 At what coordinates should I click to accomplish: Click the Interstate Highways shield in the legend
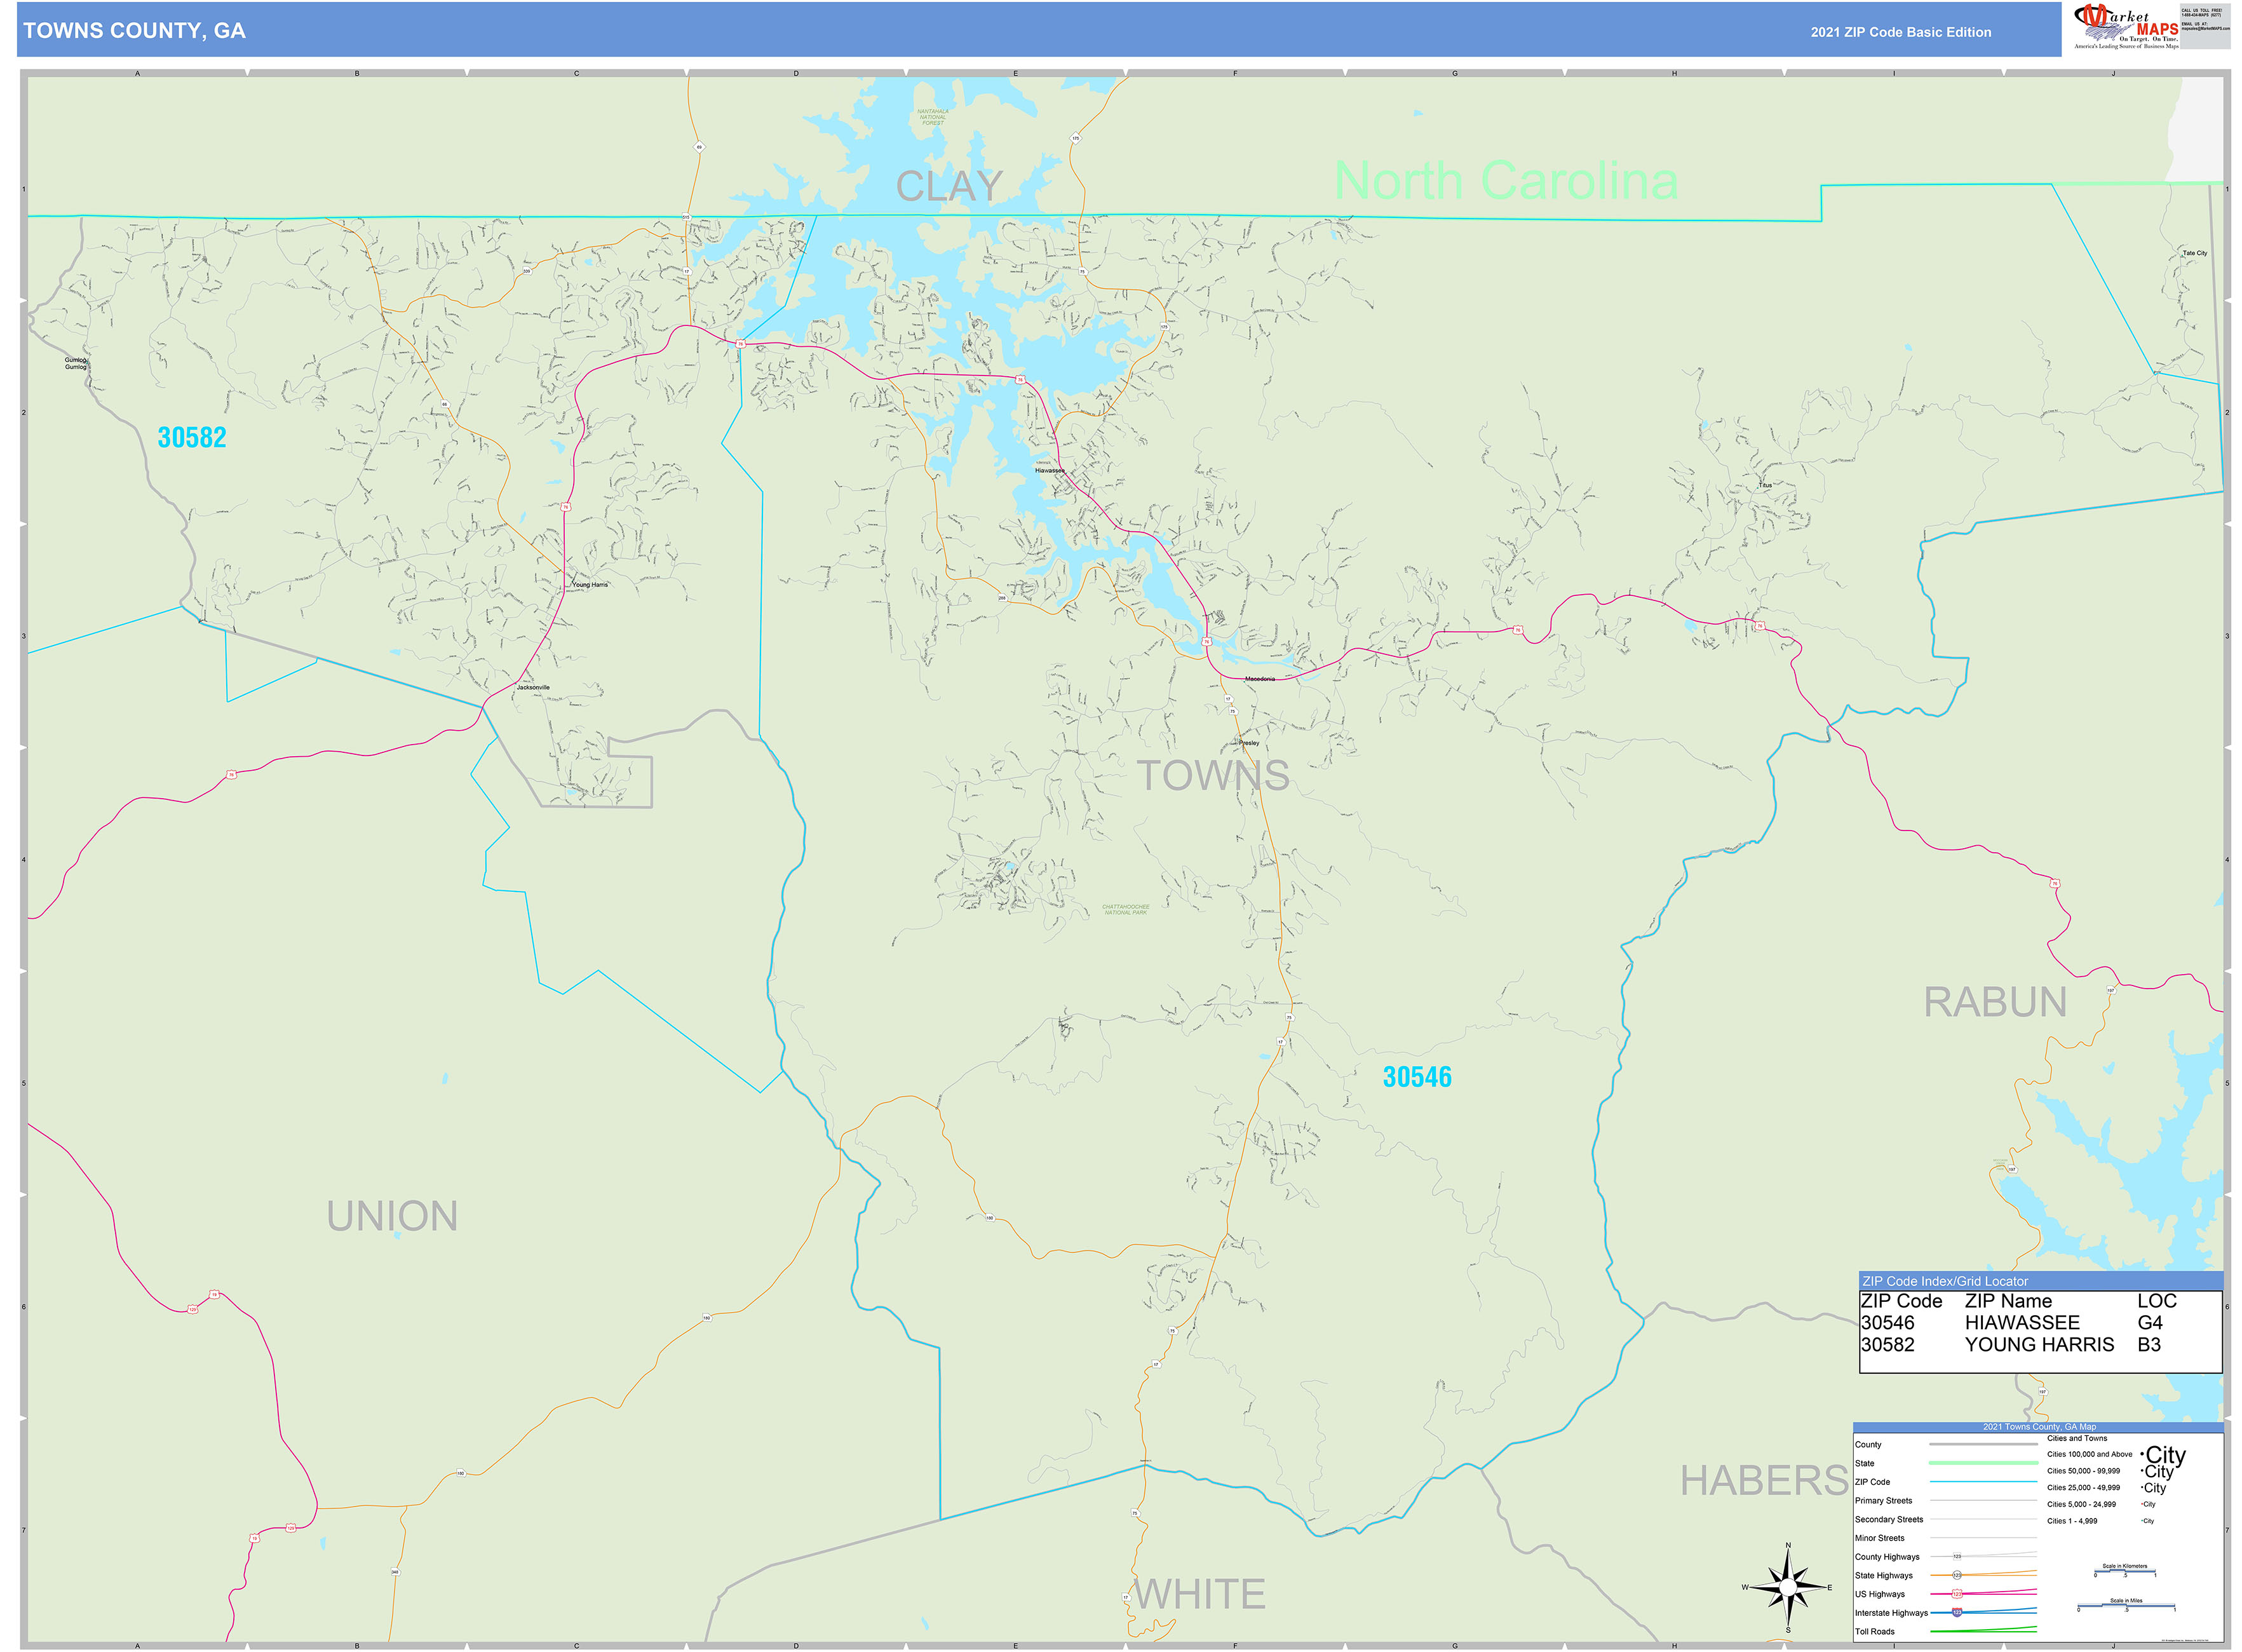click(1956, 1612)
